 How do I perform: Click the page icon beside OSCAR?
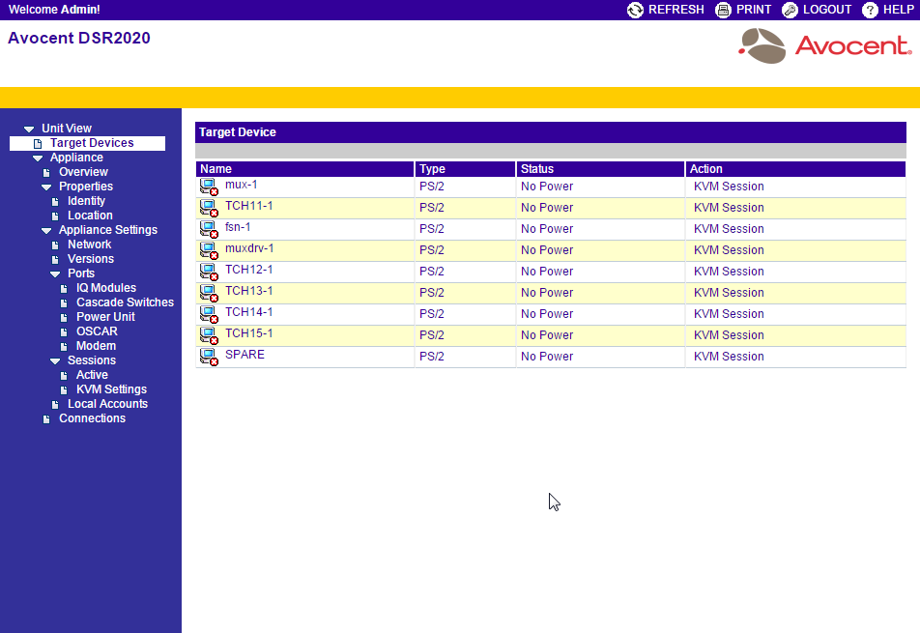click(x=64, y=331)
